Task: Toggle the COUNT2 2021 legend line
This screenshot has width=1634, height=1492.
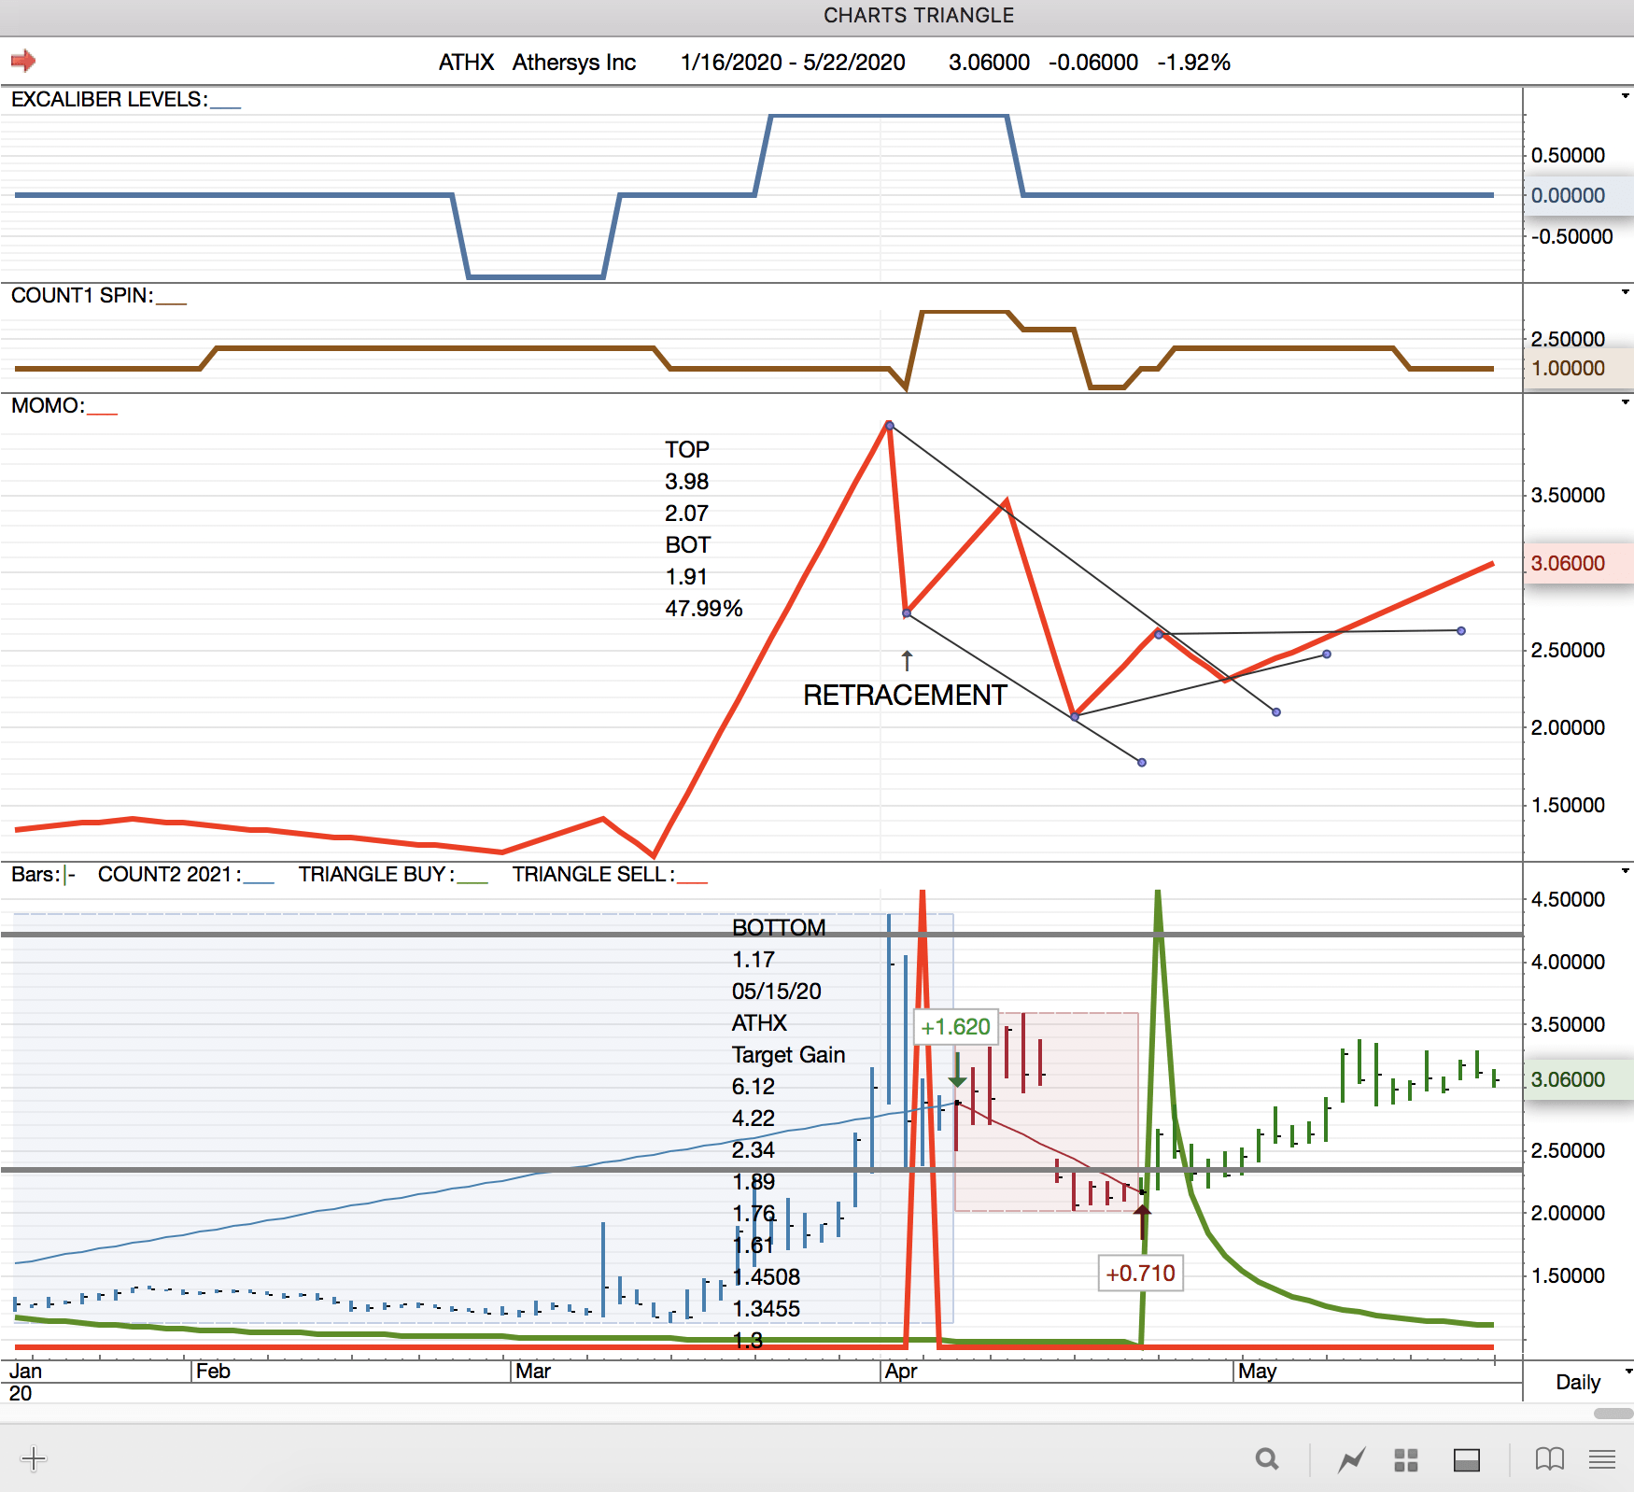Action: tap(259, 878)
